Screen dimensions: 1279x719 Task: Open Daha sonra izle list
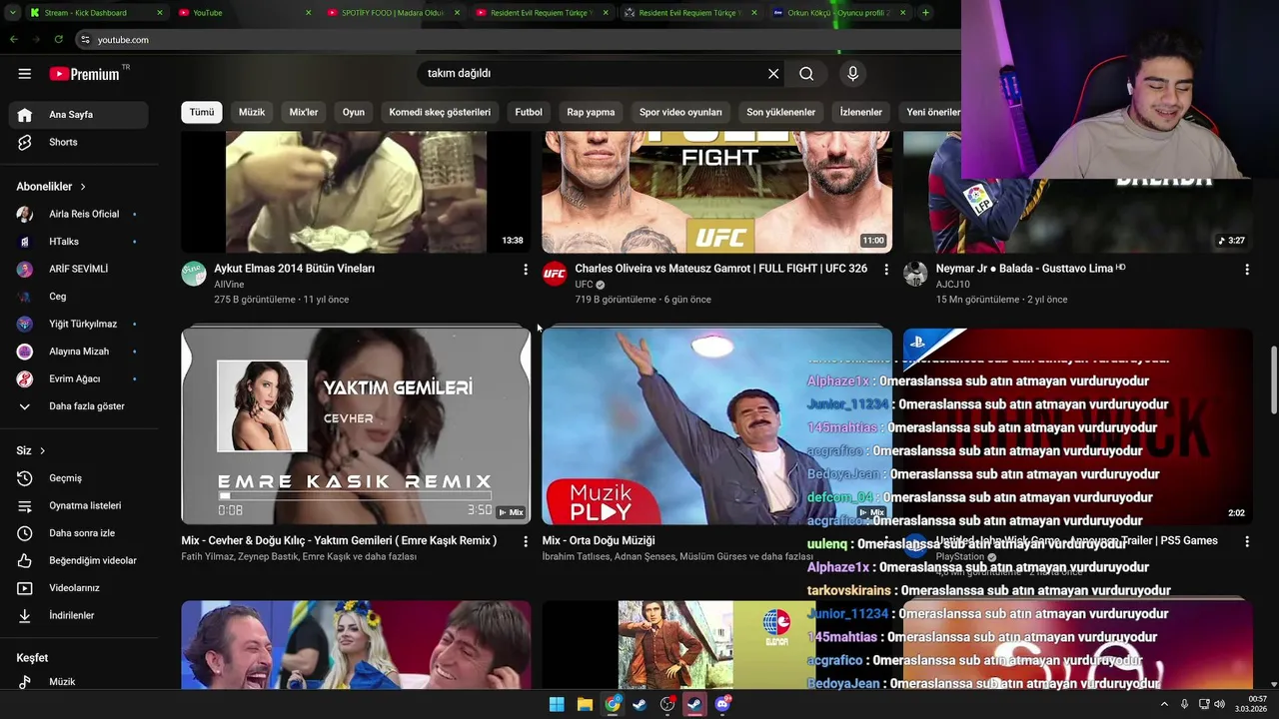click(x=78, y=533)
